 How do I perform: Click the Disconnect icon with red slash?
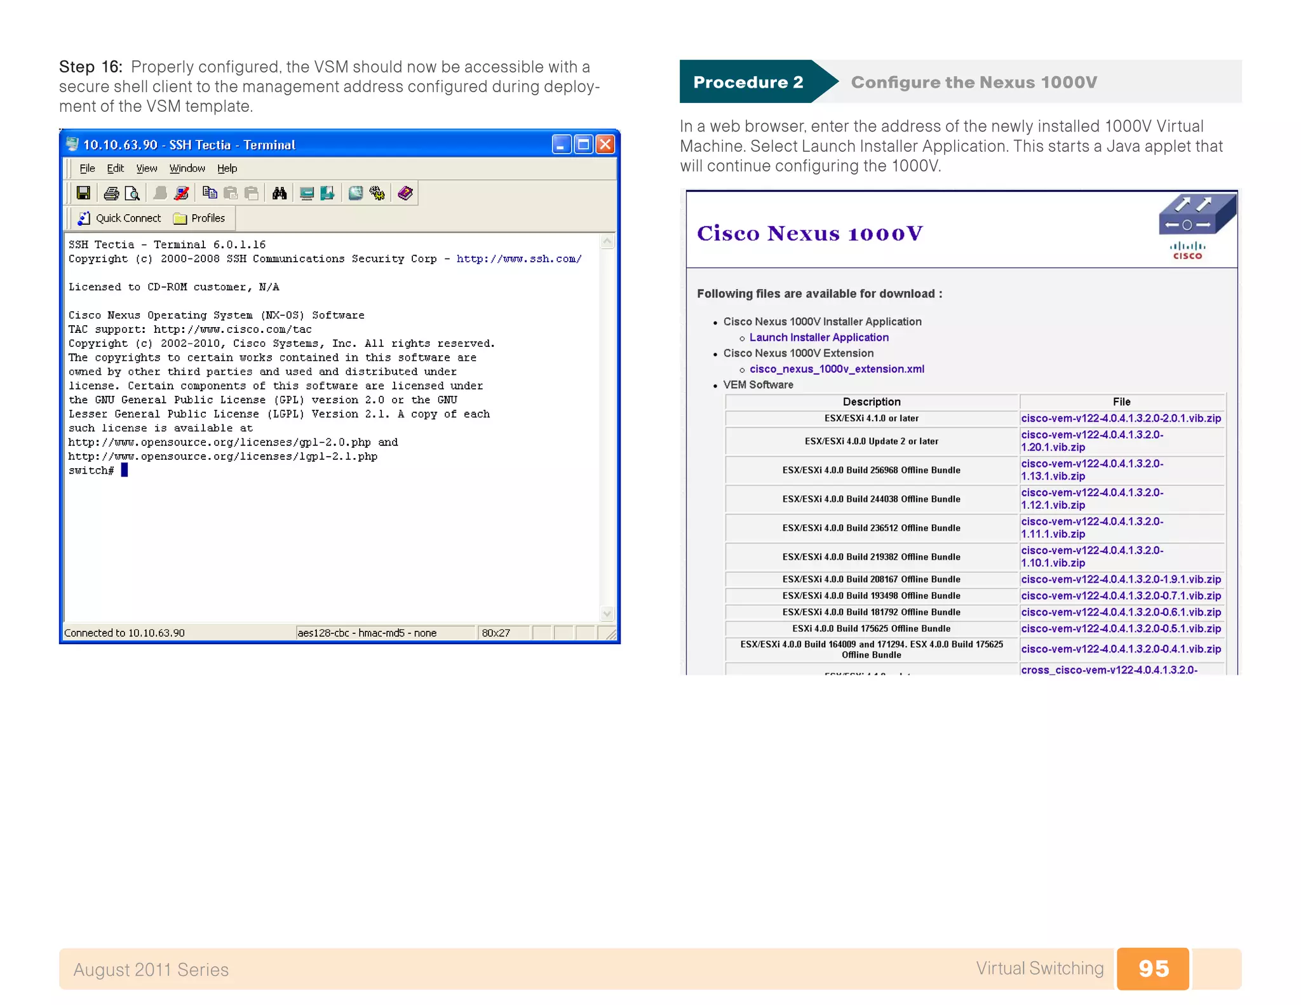click(x=181, y=193)
